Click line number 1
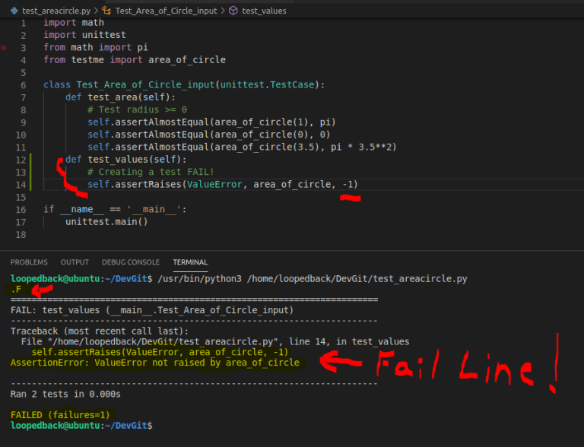Screen dimensions: 584x447 click(24, 23)
